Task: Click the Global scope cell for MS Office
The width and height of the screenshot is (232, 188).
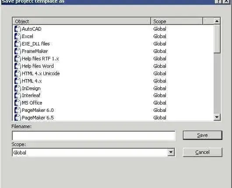Action: pos(160,103)
